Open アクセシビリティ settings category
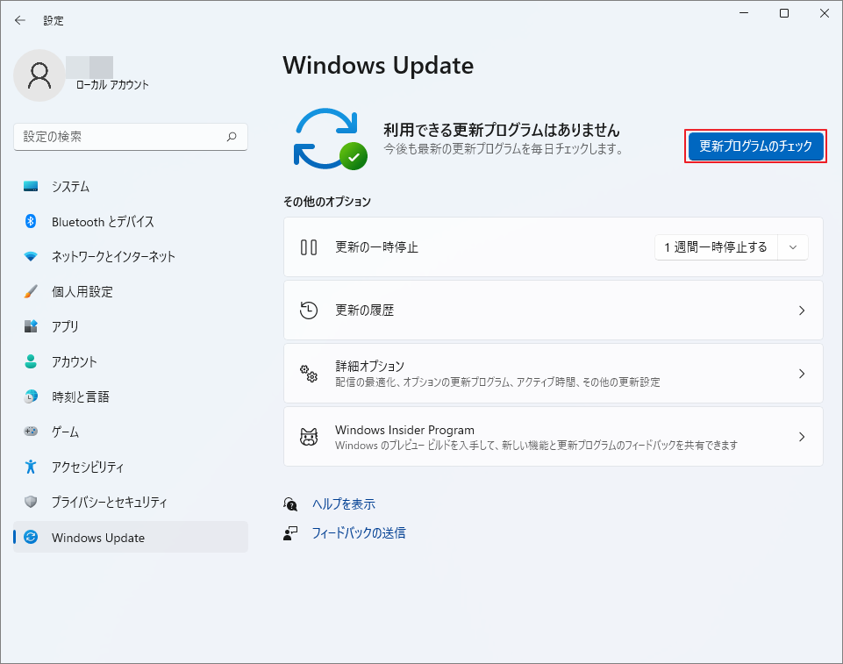The image size is (843, 664). pyautogui.click(x=131, y=466)
